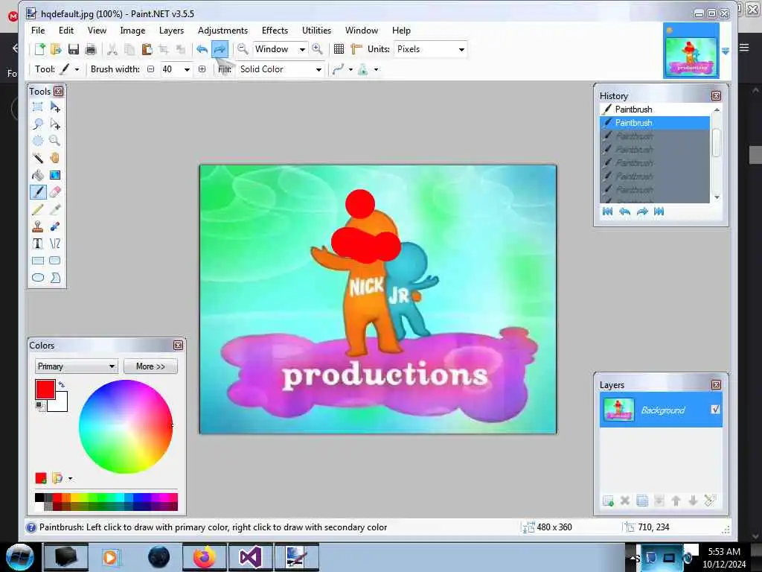Open the blending mode dropdown

tap(376, 69)
